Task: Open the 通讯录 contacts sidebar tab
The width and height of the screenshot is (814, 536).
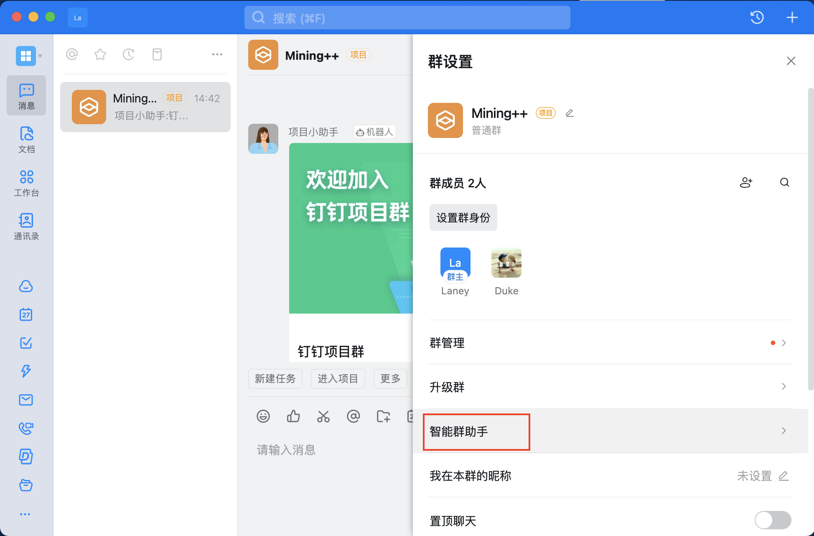Action: coord(26,227)
